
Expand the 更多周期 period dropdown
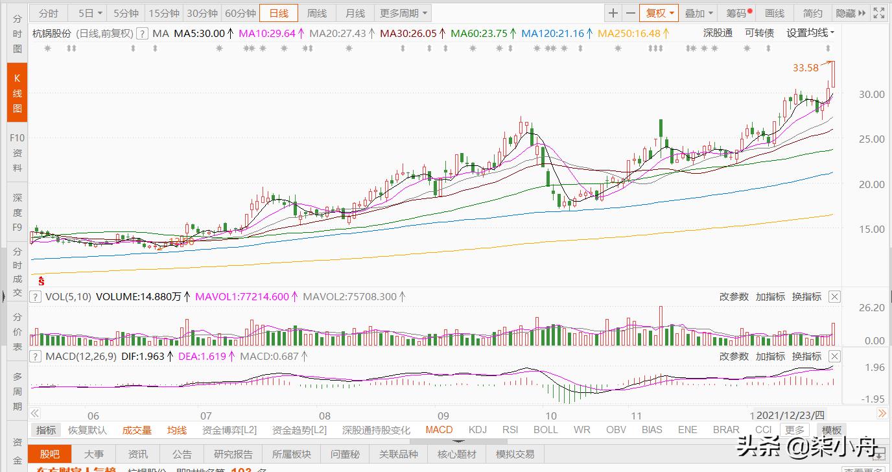click(404, 13)
